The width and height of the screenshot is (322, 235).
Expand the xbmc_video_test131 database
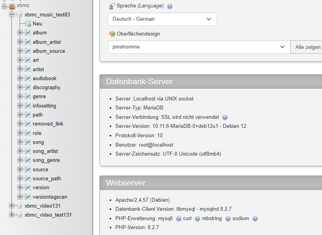pyautogui.click(x=12, y=215)
